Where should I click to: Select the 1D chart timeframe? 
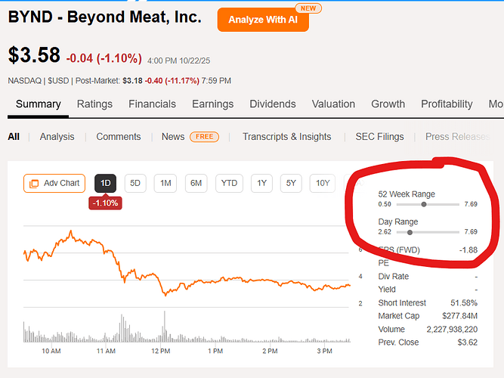[x=106, y=183]
